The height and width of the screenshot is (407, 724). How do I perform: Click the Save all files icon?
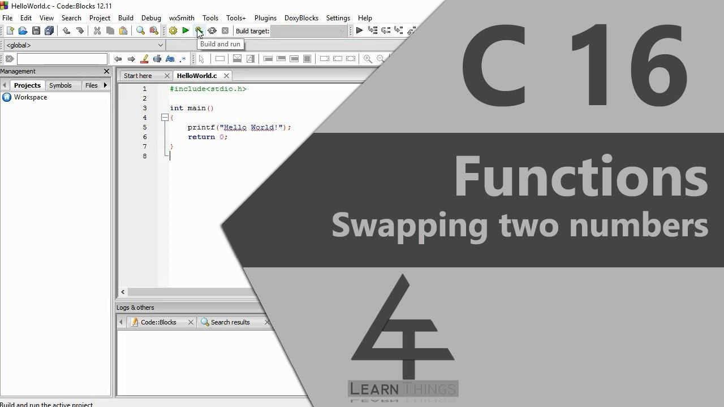click(x=49, y=31)
